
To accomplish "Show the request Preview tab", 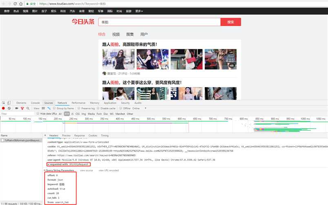I will coord(66,136).
